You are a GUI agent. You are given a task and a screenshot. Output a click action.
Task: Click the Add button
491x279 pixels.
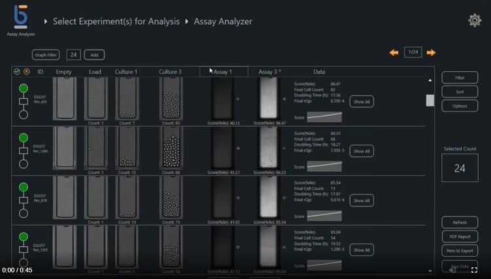tap(94, 55)
